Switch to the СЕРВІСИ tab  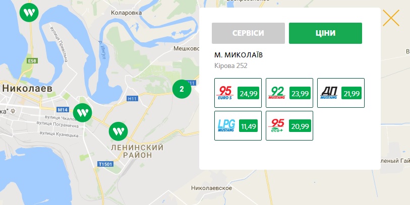coord(248,33)
